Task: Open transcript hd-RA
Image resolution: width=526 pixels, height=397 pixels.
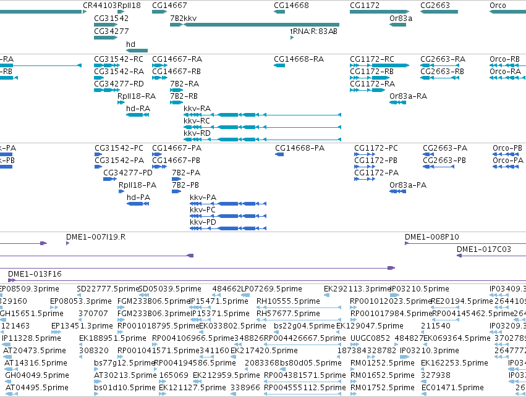Action: click(138, 109)
